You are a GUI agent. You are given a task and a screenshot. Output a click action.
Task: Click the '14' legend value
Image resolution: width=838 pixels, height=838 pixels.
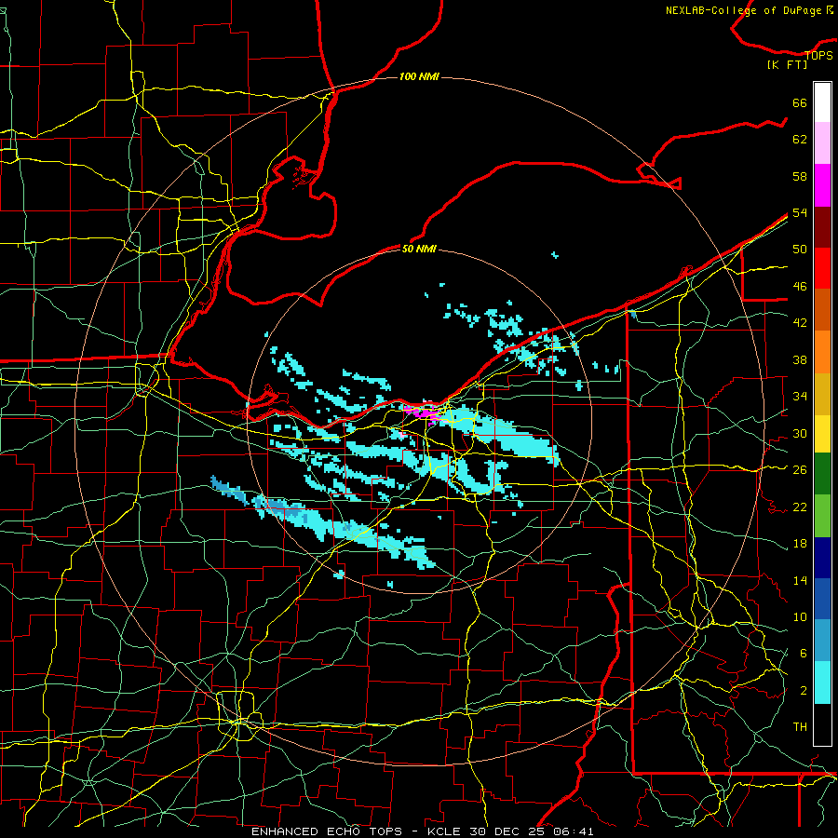coord(800,580)
